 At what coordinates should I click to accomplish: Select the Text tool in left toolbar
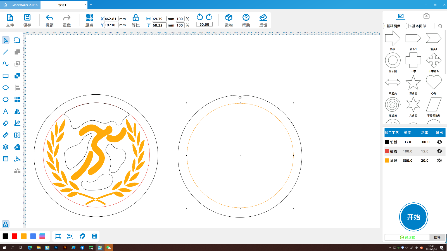pyautogui.click(x=6, y=111)
